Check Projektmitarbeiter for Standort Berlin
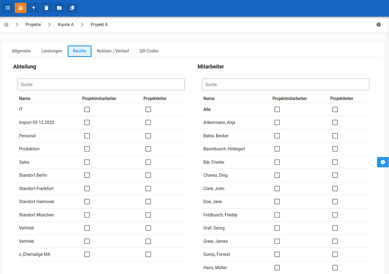Image resolution: width=389 pixels, height=274 pixels. coord(87,175)
